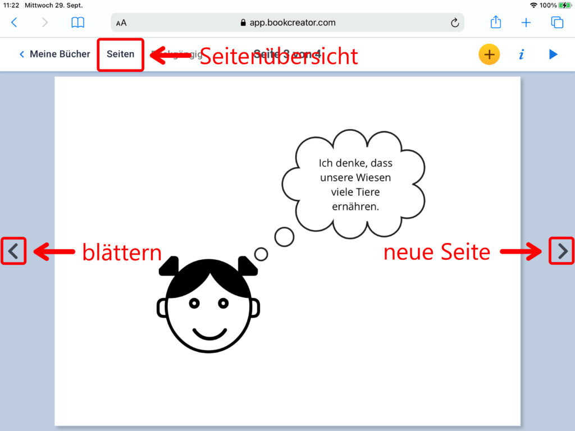Tap the right arrow for next page
Image resolution: width=575 pixels, height=431 pixels.
click(562, 251)
